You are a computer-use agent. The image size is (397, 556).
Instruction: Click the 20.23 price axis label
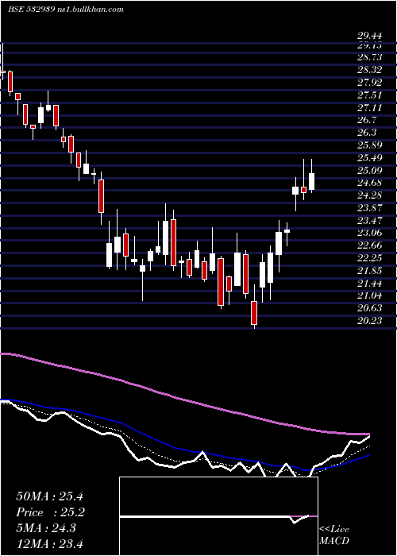370,321
